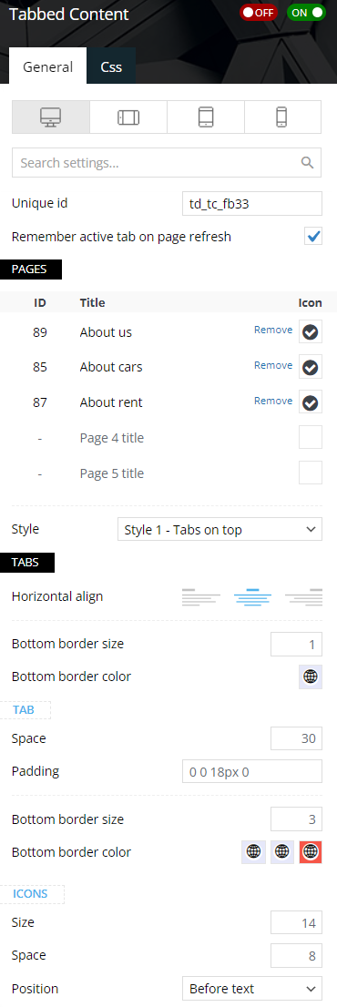The width and height of the screenshot is (337, 1007).
Task: Toggle the red OFF switch
Action: (258, 12)
